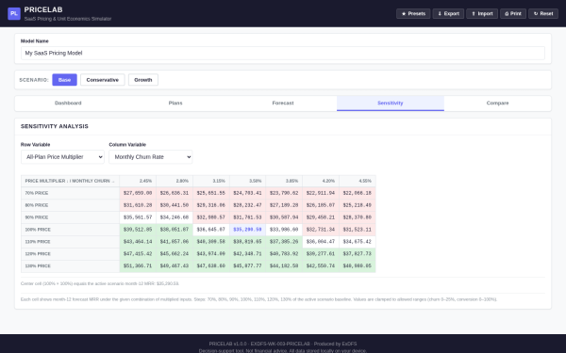Click the 'Center cell' footnote text
566x353 pixels.
[x=100, y=284]
